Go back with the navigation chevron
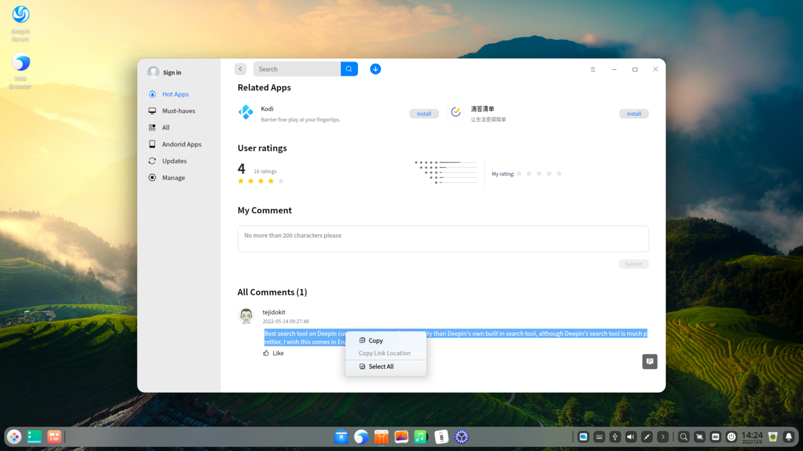 click(x=240, y=68)
